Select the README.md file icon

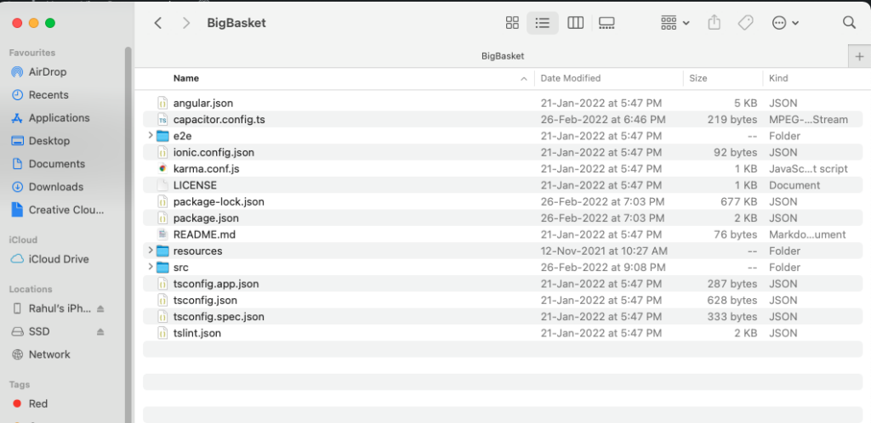(x=162, y=234)
